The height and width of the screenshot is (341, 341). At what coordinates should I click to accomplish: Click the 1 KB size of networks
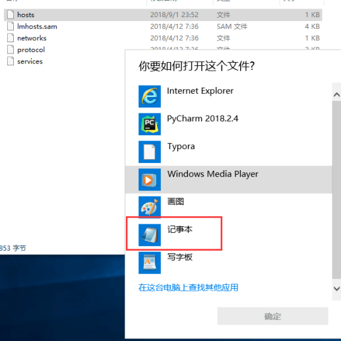[x=312, y=38]
